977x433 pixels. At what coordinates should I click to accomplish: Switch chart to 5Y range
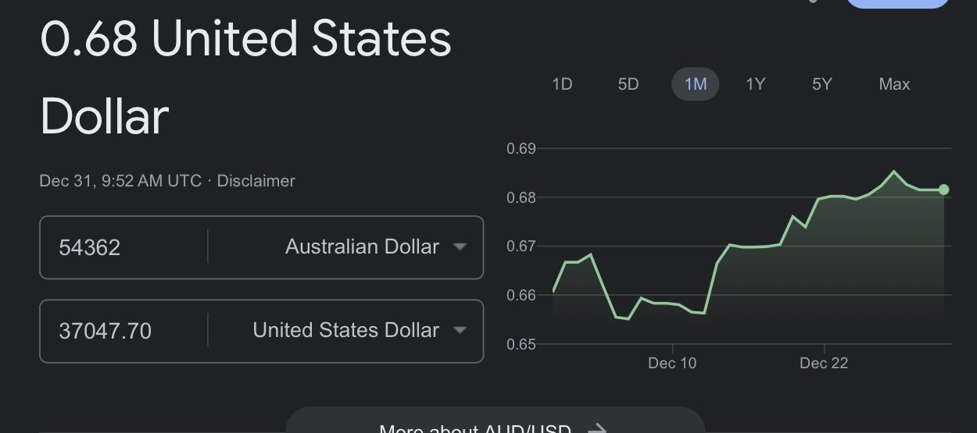pos(821,84)
